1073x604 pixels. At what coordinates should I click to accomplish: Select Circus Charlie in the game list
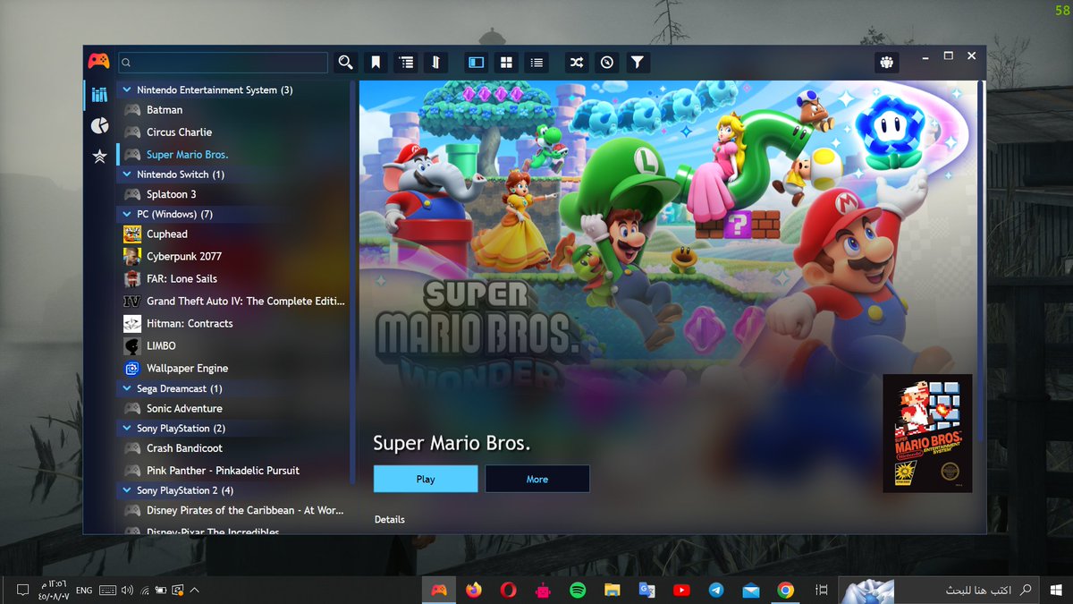(x=232, y=132)
